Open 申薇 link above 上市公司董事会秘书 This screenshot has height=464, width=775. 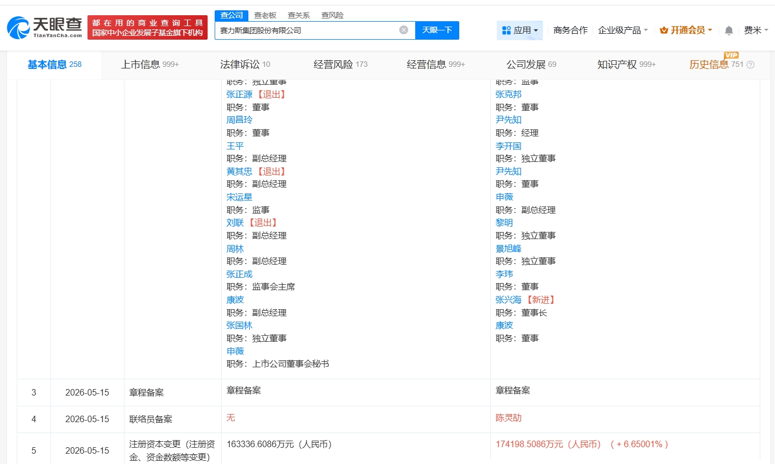235,352
